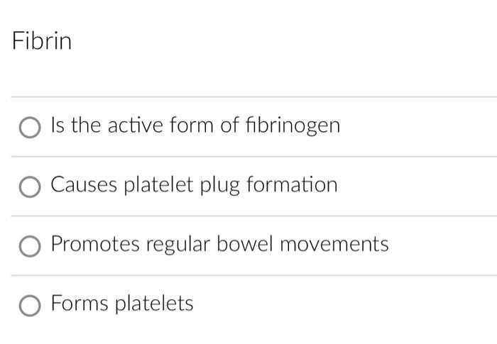Click the word 'fibrinogen' in the first option
Image resolution: width=497 pixels, height=344 pixels.
(293, 126)
